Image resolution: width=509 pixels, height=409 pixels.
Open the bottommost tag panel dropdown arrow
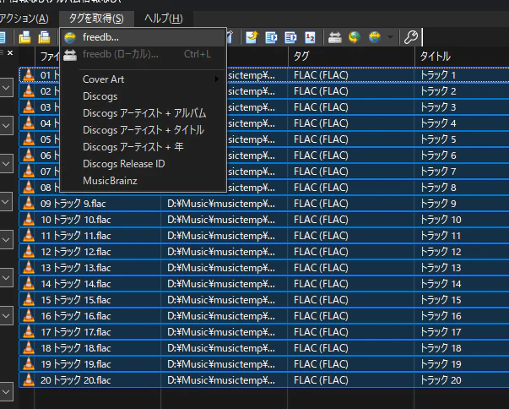click(6, 392)
